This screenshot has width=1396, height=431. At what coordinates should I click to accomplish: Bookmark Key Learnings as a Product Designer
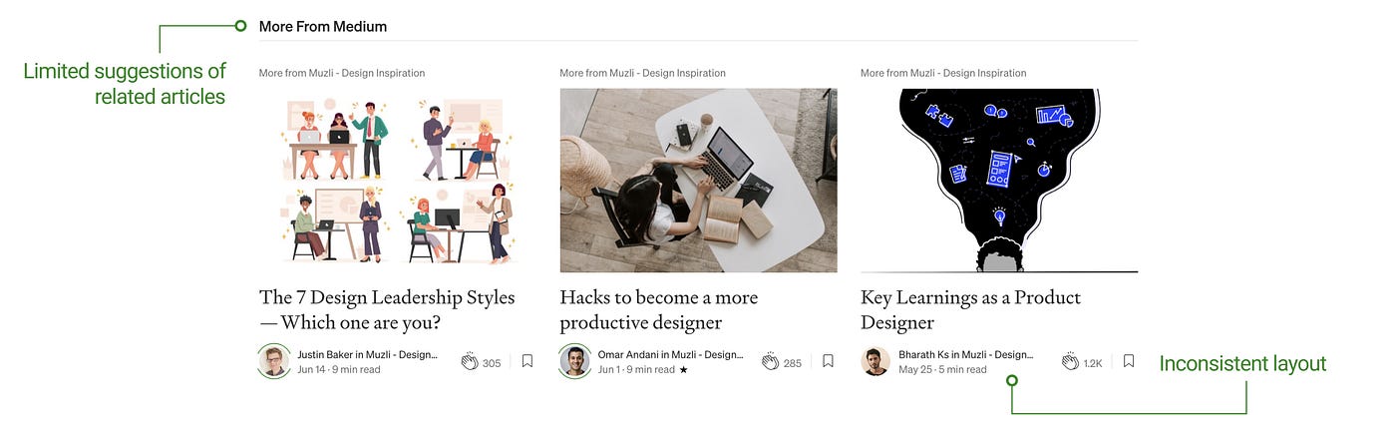point(1129,361)
